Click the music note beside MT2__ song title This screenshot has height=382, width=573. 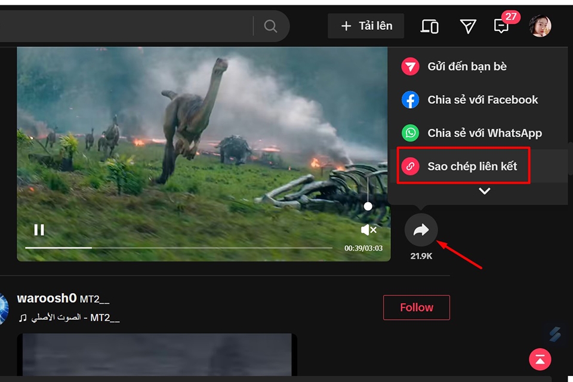(x=22, y=318)
